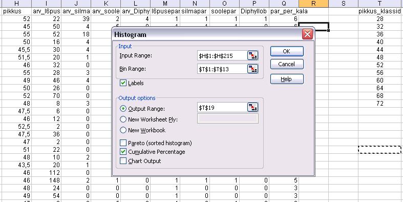Click the cell with value 45,5 in column H
This screenshot has height=202, width=403.
pyautogui.click(x=17, y=50)
